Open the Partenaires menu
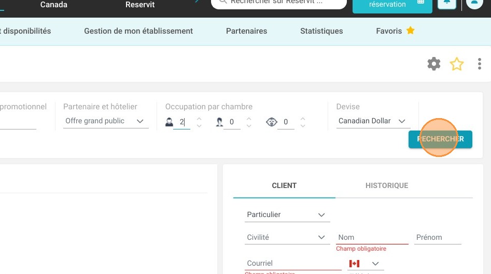Image resolution: width=491 pixels, height=274 pixels. pos(246,31)
